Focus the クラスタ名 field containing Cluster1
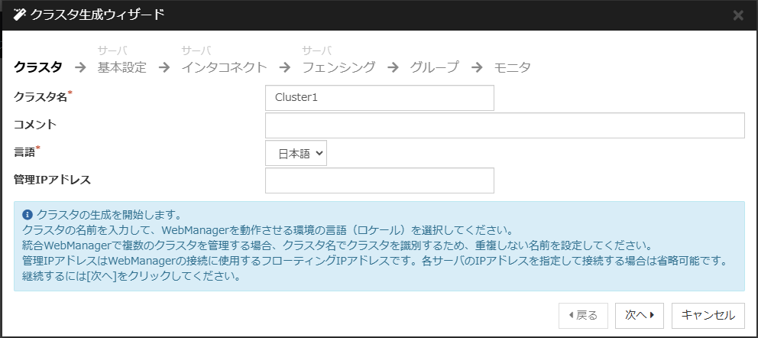This screenshot has height=338, width=758. [x=379, y=98]
